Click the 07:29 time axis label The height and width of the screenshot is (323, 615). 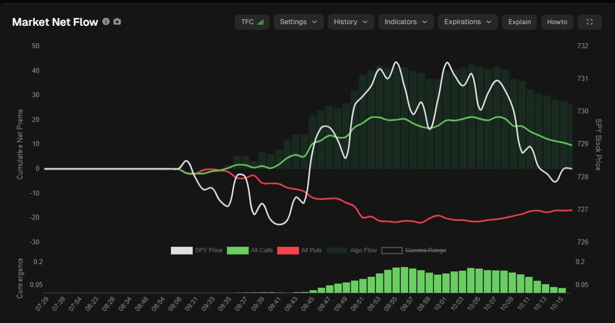click(x=42, y=304)
